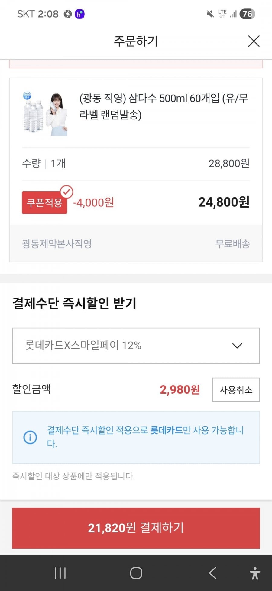The image size is (272, 591).
Task: Click the 사용취소 button
Action: pyautogui.click(x=236, y=390)
